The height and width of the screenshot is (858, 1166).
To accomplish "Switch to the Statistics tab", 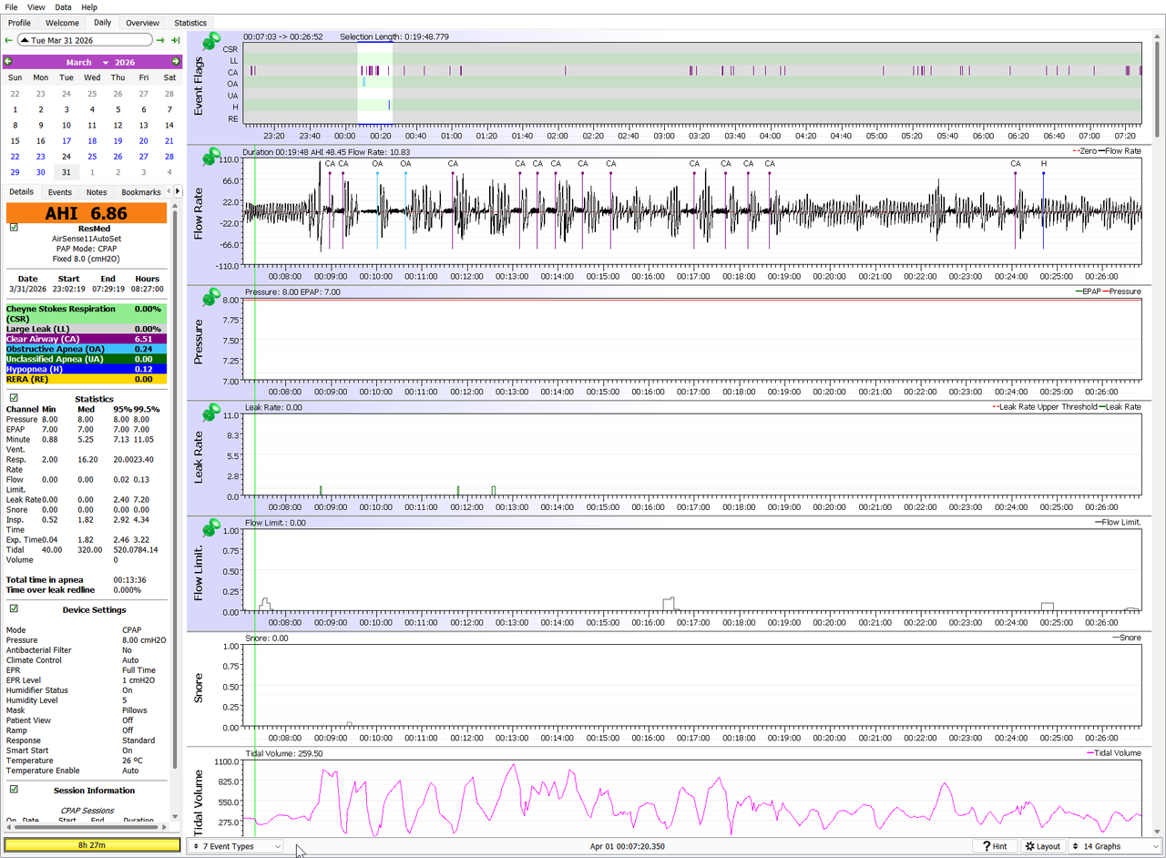I will (x=190, y=23).
